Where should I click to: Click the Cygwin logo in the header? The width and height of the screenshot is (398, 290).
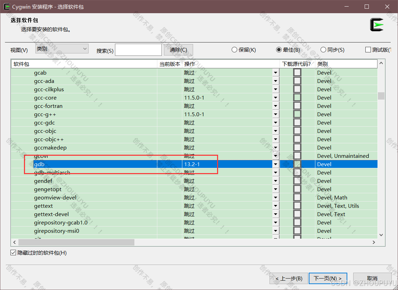click(x=377, y=25)
